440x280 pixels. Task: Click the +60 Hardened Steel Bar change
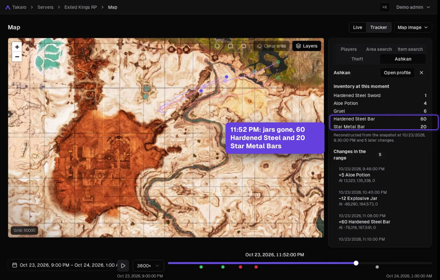364,222
